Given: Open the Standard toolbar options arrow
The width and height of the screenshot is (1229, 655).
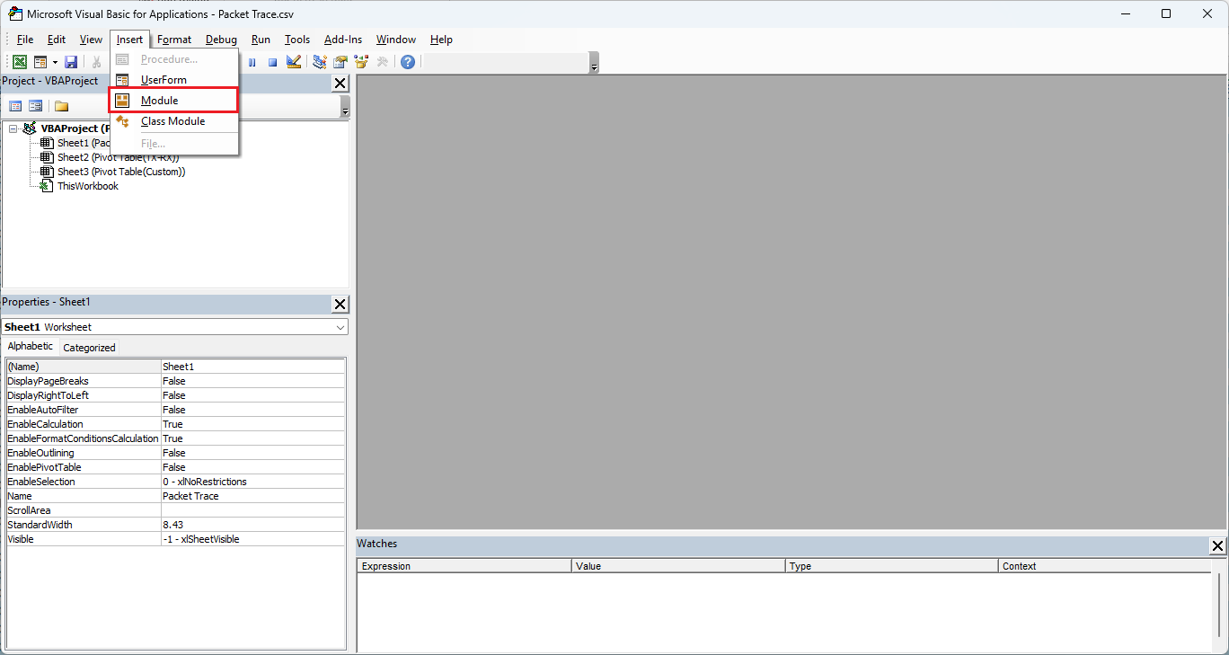Looking at the screenshot, I should [x=594, y=63].
